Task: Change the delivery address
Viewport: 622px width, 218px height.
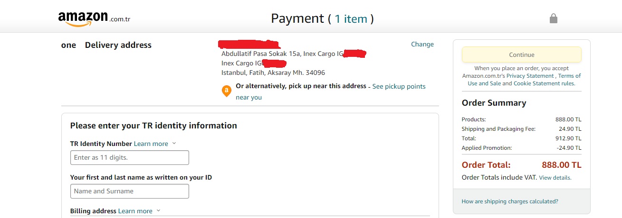Action: click(422, 44)
